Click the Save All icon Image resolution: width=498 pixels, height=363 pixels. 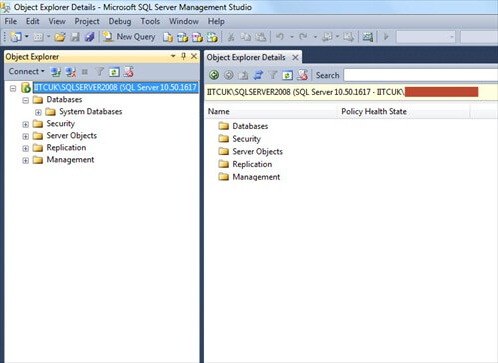coord(89,37)
